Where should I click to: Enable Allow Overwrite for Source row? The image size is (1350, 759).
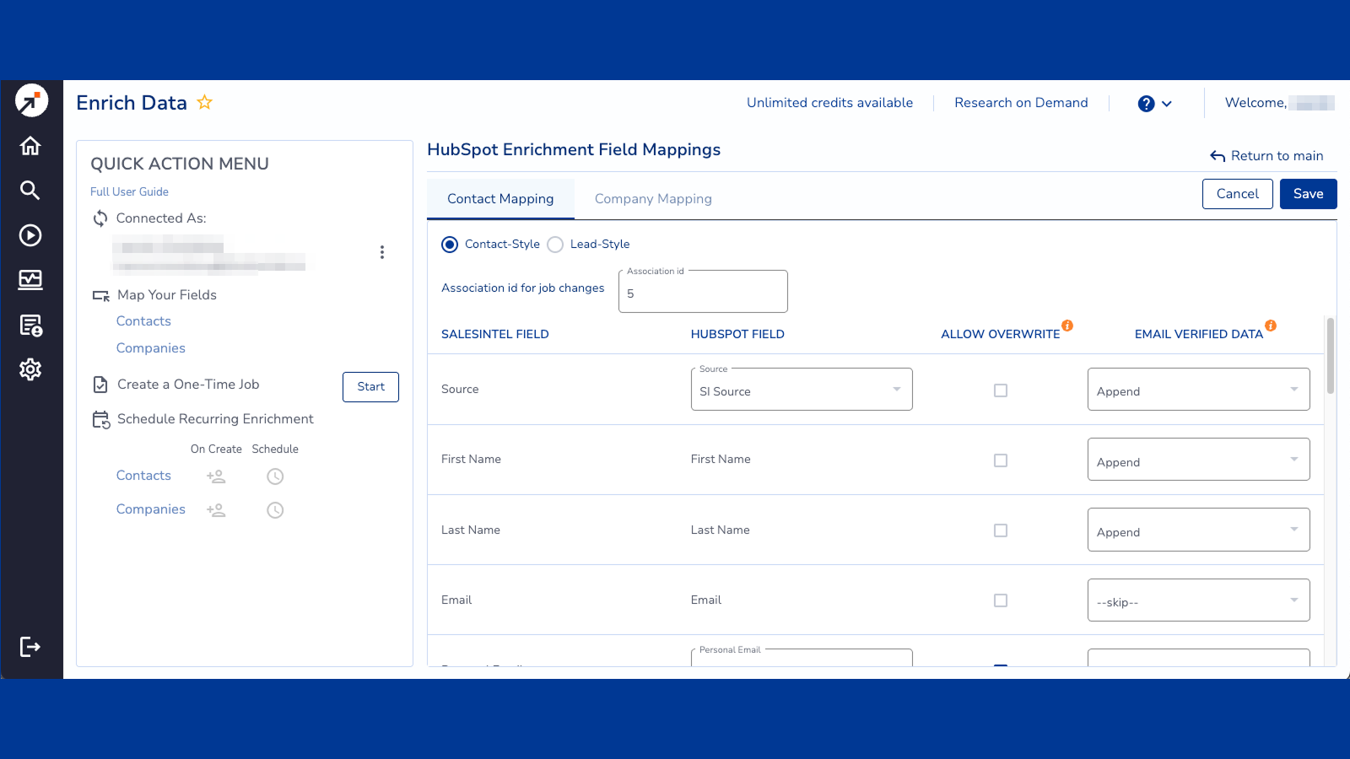(x=1001, y=390)
